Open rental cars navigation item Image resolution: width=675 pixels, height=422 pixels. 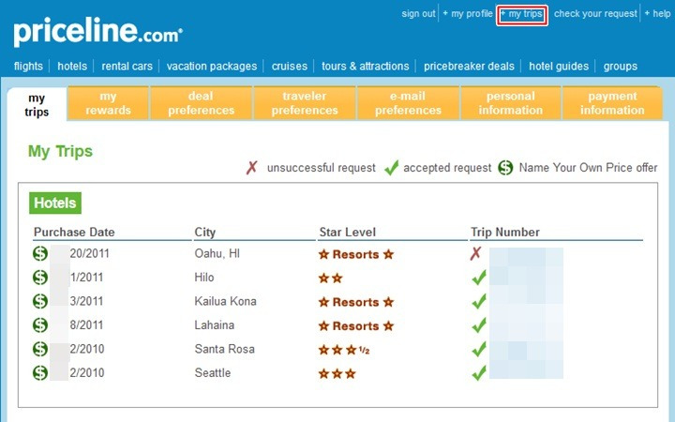click(x=127, y=67)
